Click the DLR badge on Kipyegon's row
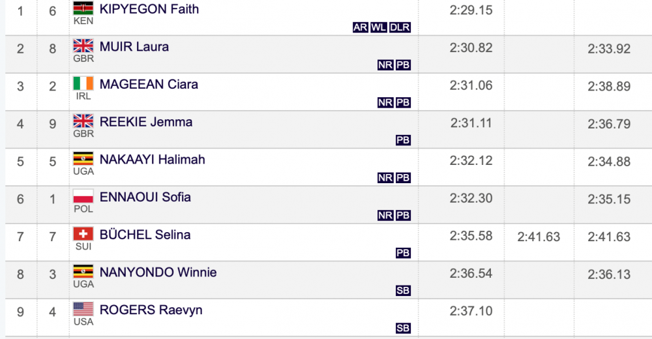652x339 pixels. [x=400, y=27]
